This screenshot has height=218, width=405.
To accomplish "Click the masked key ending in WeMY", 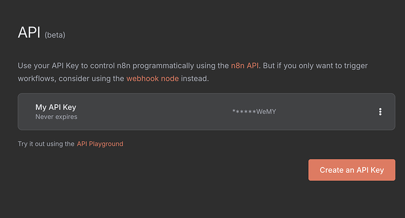I will point(254,112).
